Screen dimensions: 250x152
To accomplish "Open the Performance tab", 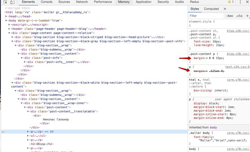I will pos(103,2).
